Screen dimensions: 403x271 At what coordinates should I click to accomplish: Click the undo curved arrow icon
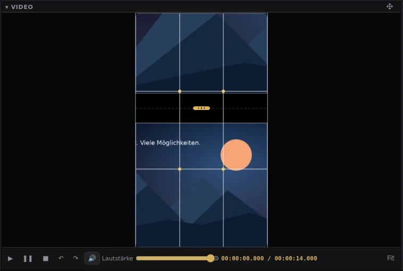pos(61,258)
